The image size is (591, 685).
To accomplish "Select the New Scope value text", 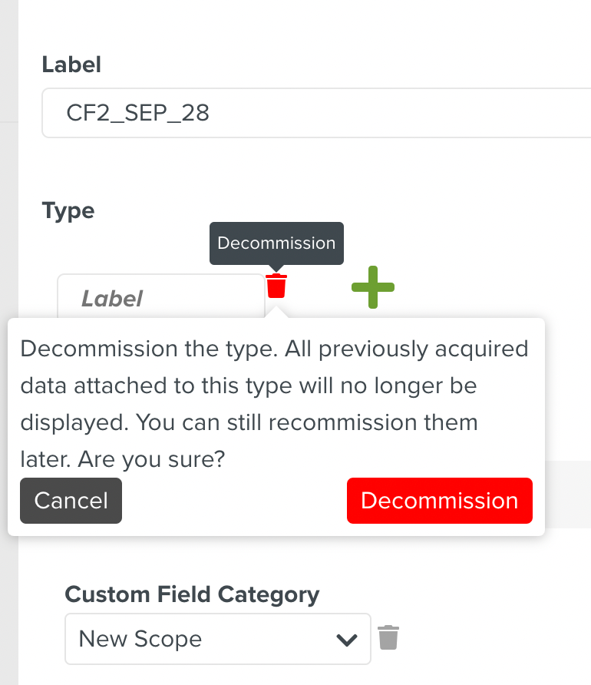I will click(x=140, y=639).
